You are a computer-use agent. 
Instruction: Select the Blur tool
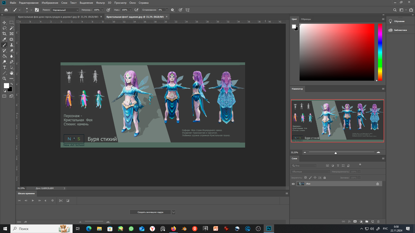click(x=11, y=56)
